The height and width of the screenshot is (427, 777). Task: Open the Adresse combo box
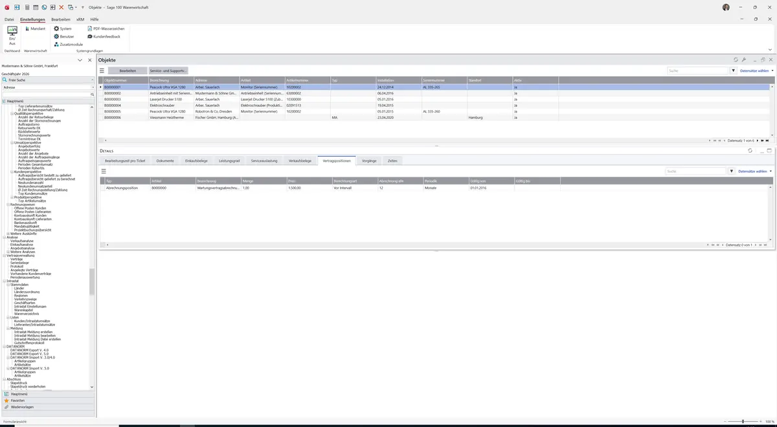click(48, 87)
